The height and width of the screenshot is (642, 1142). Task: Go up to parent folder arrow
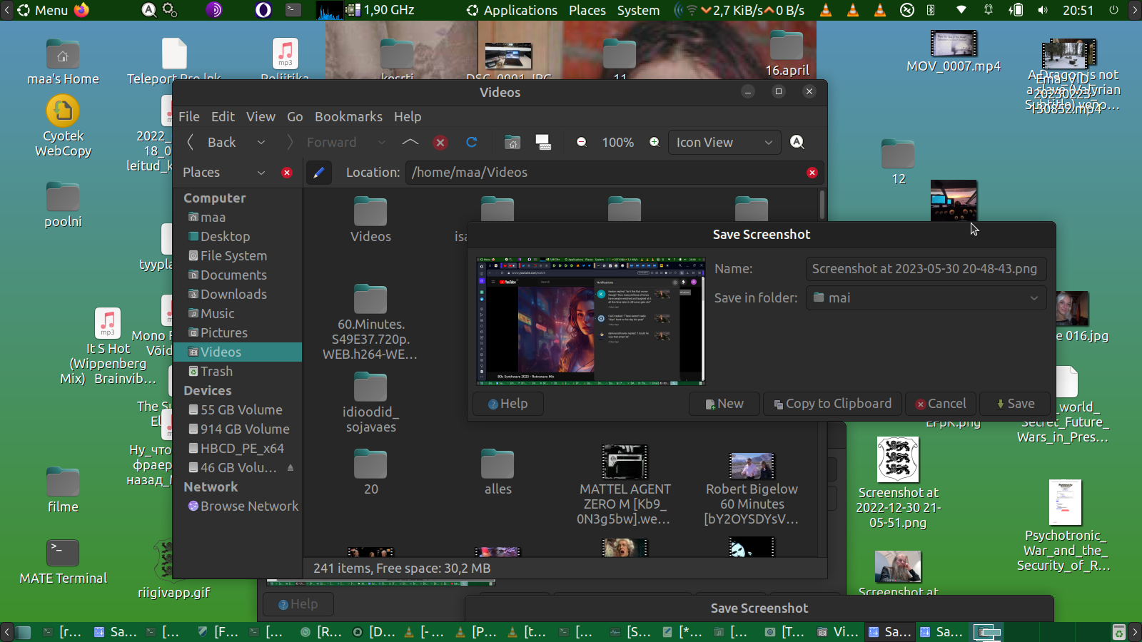click(x=410, y=143)
